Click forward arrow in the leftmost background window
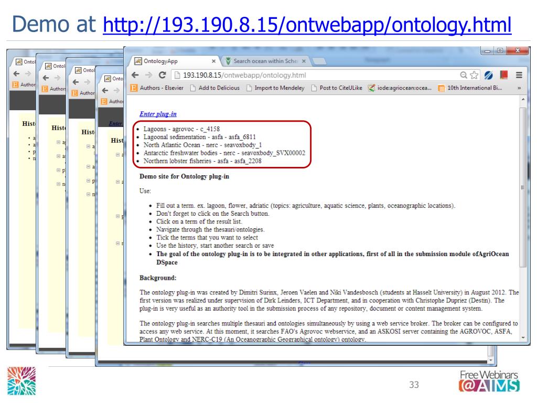The width and height of the screenshot is (537, 403). [x=28, y=73]
